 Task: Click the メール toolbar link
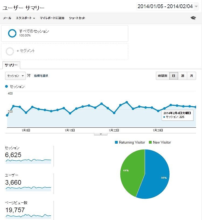7,18
